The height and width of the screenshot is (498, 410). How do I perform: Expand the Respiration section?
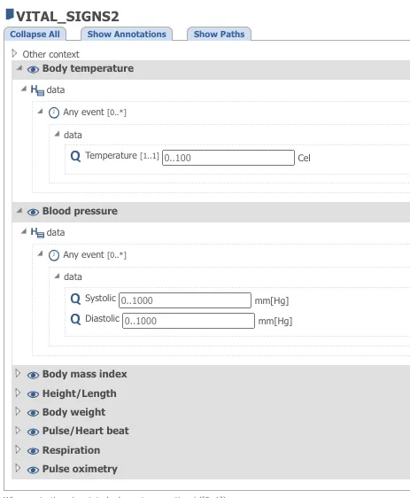(18, 449)
